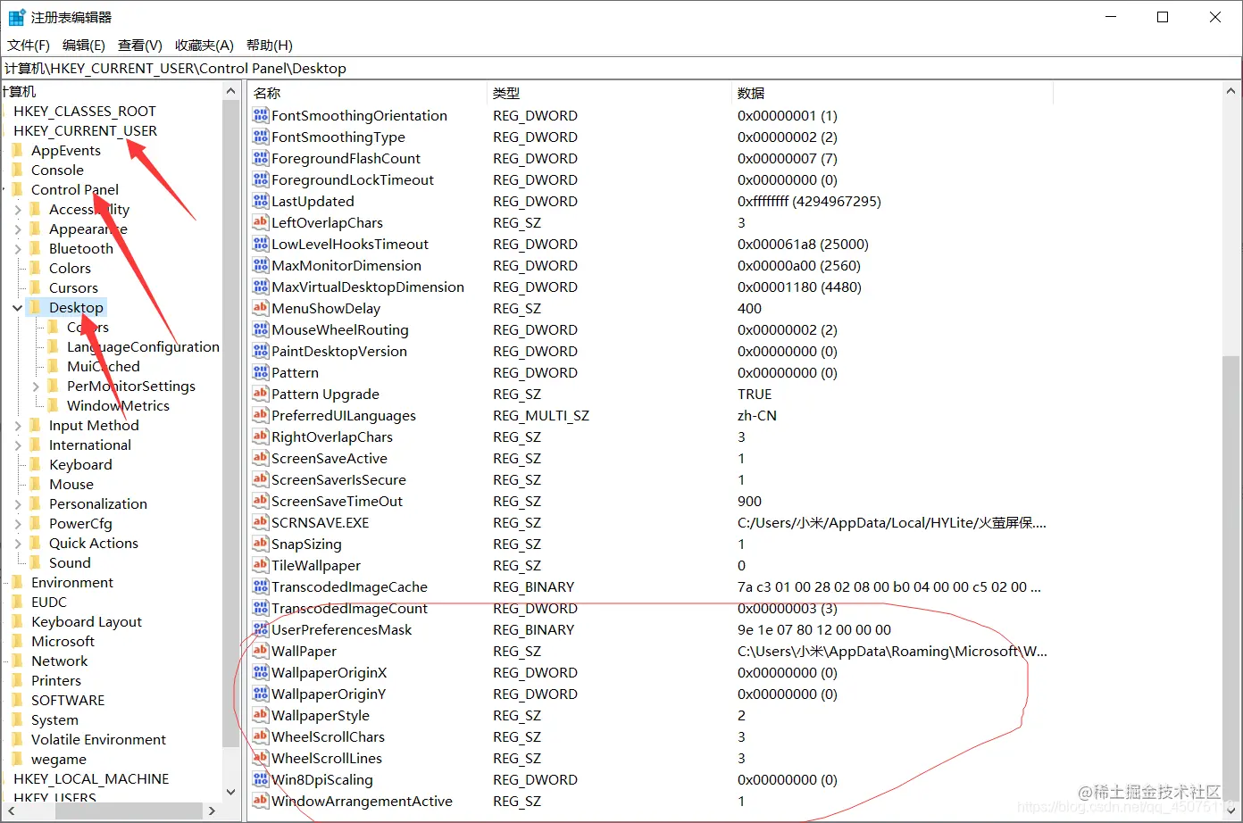Screen dimensions: 1243x823
Task: Expand the Appearance key
Action: [x=18, y=229]
